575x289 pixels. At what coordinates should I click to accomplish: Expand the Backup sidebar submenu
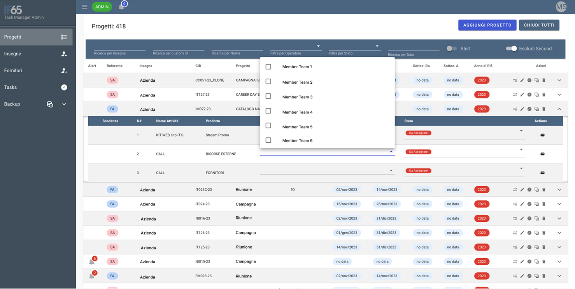(x=64, y=104)
